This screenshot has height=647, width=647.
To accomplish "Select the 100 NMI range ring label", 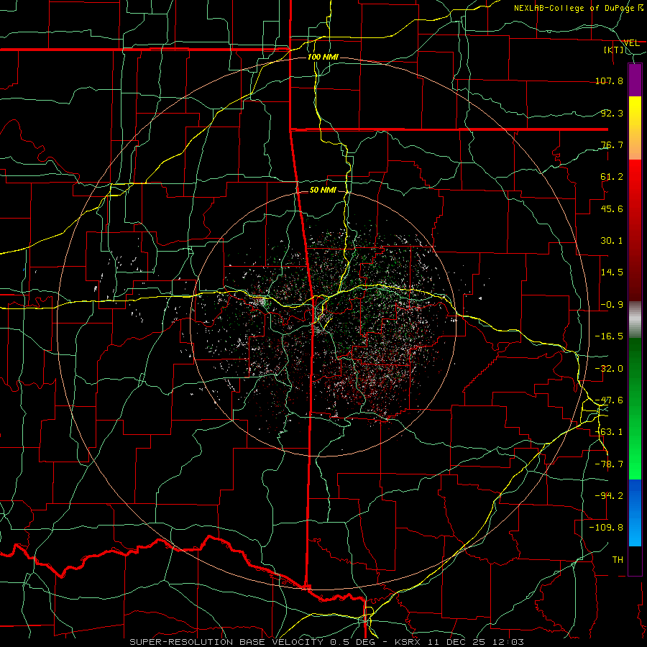I will coord(323,57).
